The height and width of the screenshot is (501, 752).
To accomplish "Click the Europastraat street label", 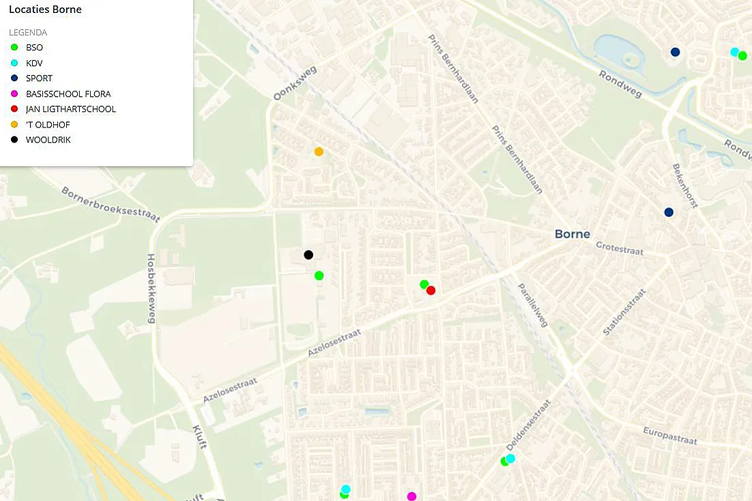I will [670, 436].
